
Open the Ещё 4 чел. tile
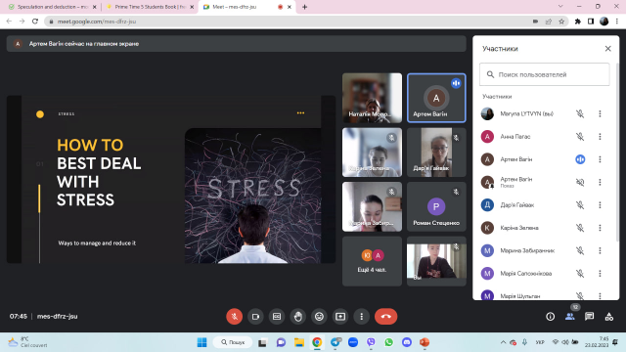coord(372,261)
